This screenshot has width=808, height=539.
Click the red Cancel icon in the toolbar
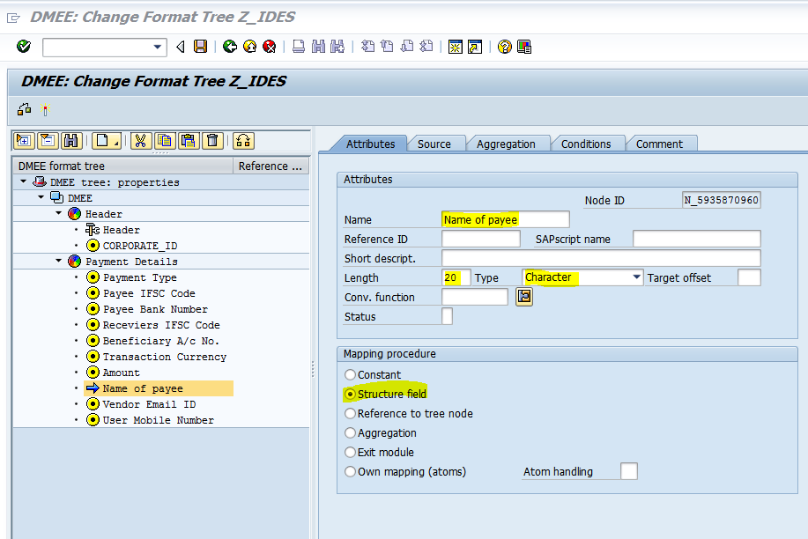coord(269,47)
